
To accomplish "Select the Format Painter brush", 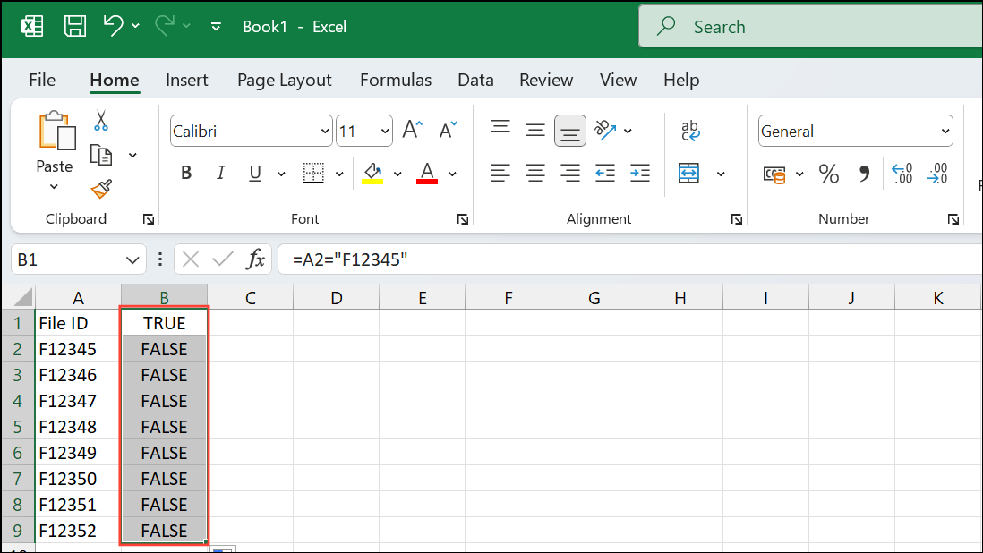I will (101, 189).
